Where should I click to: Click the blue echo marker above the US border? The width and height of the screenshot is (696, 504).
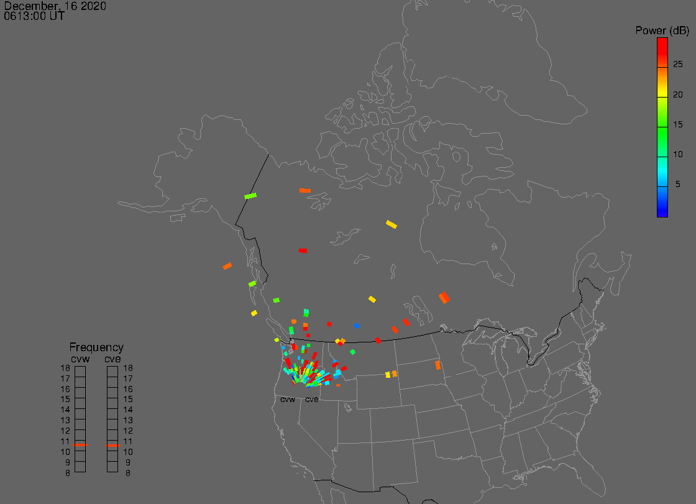coord(357,326)
